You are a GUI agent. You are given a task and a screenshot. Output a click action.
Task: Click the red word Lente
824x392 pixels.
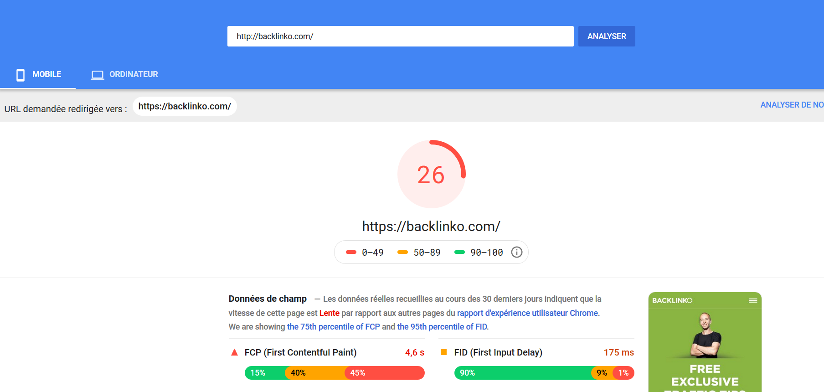[x=330, y=313]
